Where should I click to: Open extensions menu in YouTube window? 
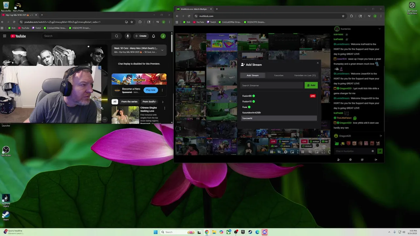point(140,22)
